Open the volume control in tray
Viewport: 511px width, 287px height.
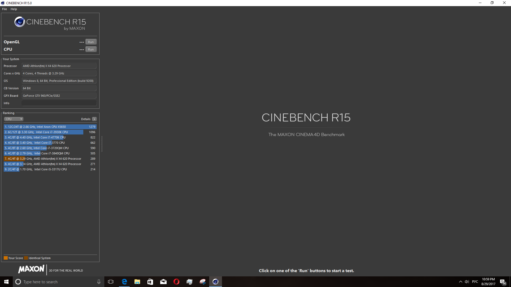point(467,282)
